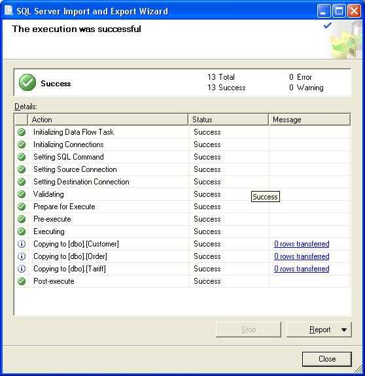
Task: Open the Tariff rows transferred link
Action: click(x=302, y=269)
